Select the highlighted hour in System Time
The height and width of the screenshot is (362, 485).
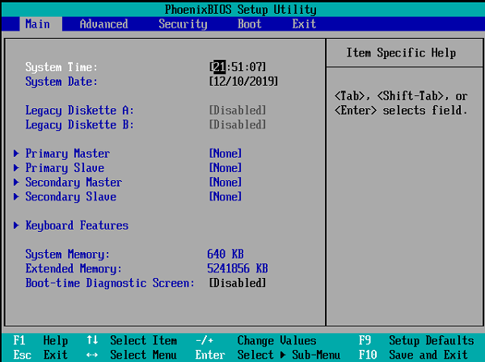pyautogui.click(x=218, y=66)
